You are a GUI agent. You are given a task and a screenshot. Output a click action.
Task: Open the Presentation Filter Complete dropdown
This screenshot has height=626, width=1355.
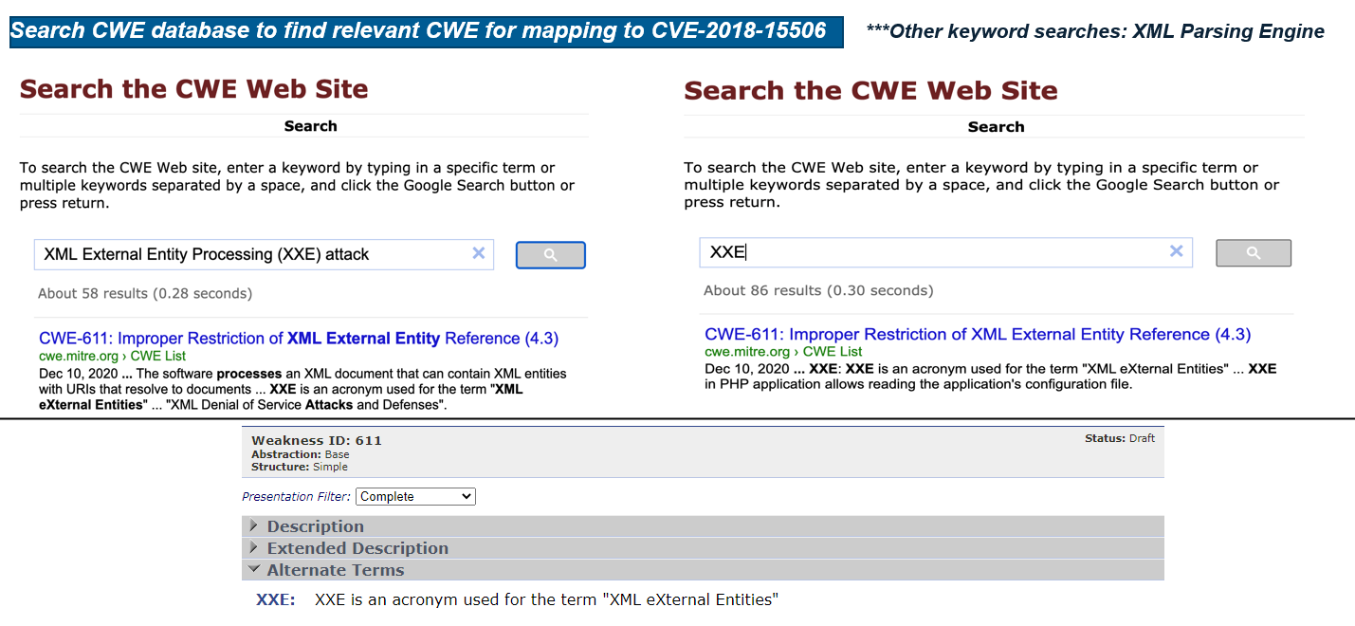415,496
